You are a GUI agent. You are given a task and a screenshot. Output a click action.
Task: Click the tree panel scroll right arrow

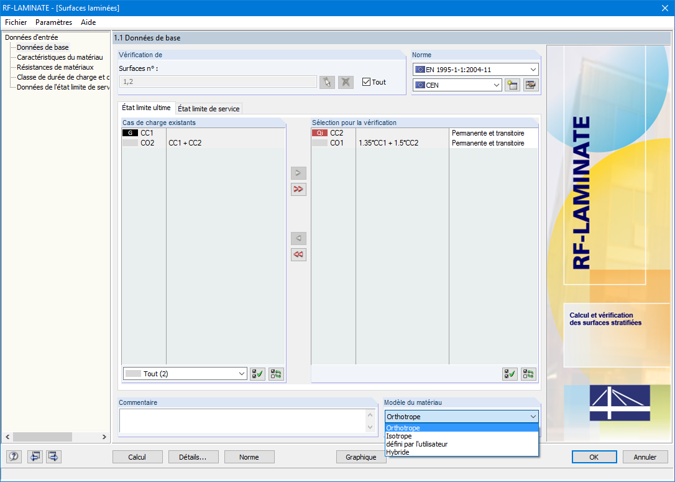pyautogui.click(x=104, y=437)
